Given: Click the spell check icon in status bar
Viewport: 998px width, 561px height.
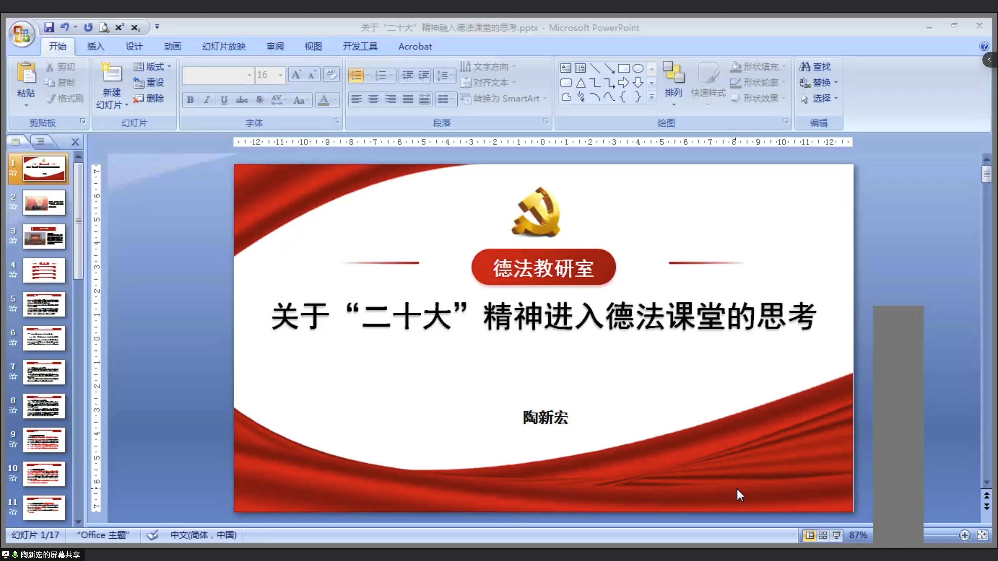Looking at the screenshot, I should (x=153, y=535).
